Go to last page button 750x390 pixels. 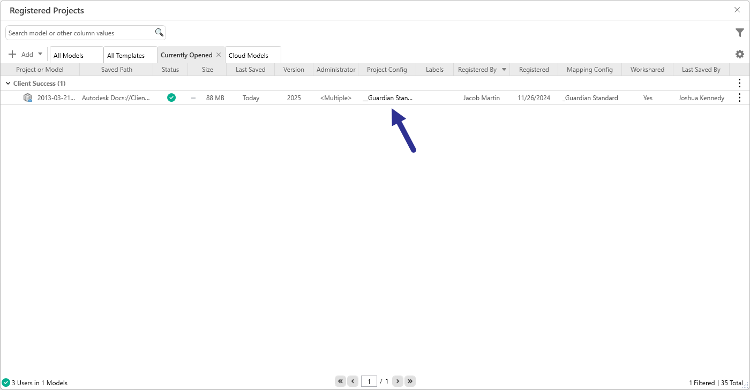point(410,381)
